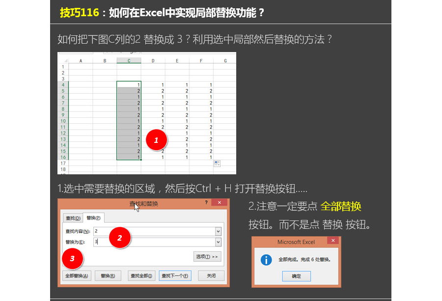Click cell F16 containing 1
This screenshot has width=442, height=301.
pyautogui.click(x=201, y=157)
